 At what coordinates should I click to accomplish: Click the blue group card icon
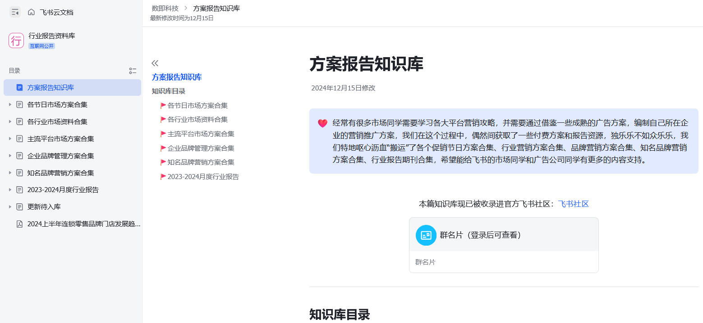coord(426,235)
